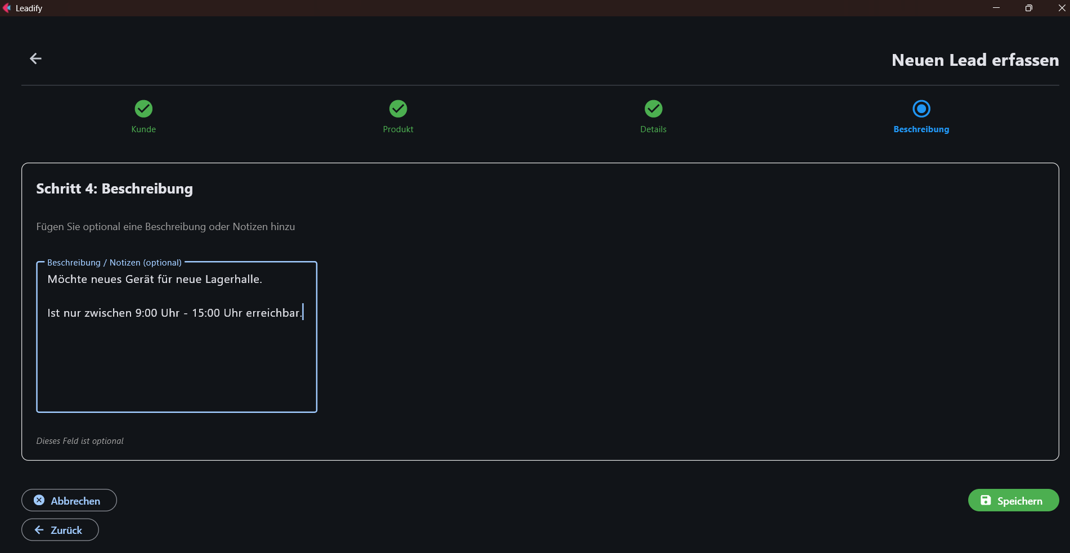Click the note line about 9:00 Uhr availability
The width and height of the screenshot is (1070, 553).
point(174,313)
